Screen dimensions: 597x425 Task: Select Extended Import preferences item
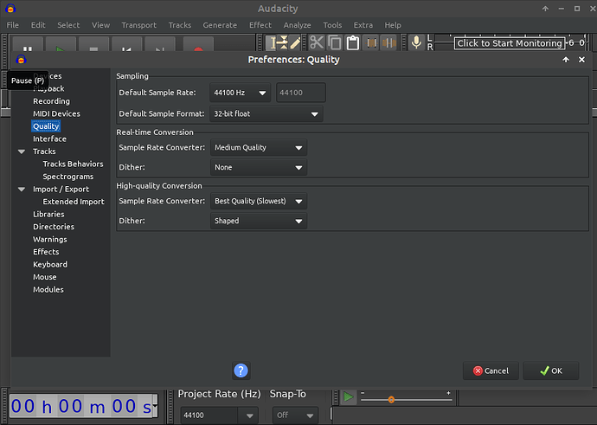(x=73, y=202)
